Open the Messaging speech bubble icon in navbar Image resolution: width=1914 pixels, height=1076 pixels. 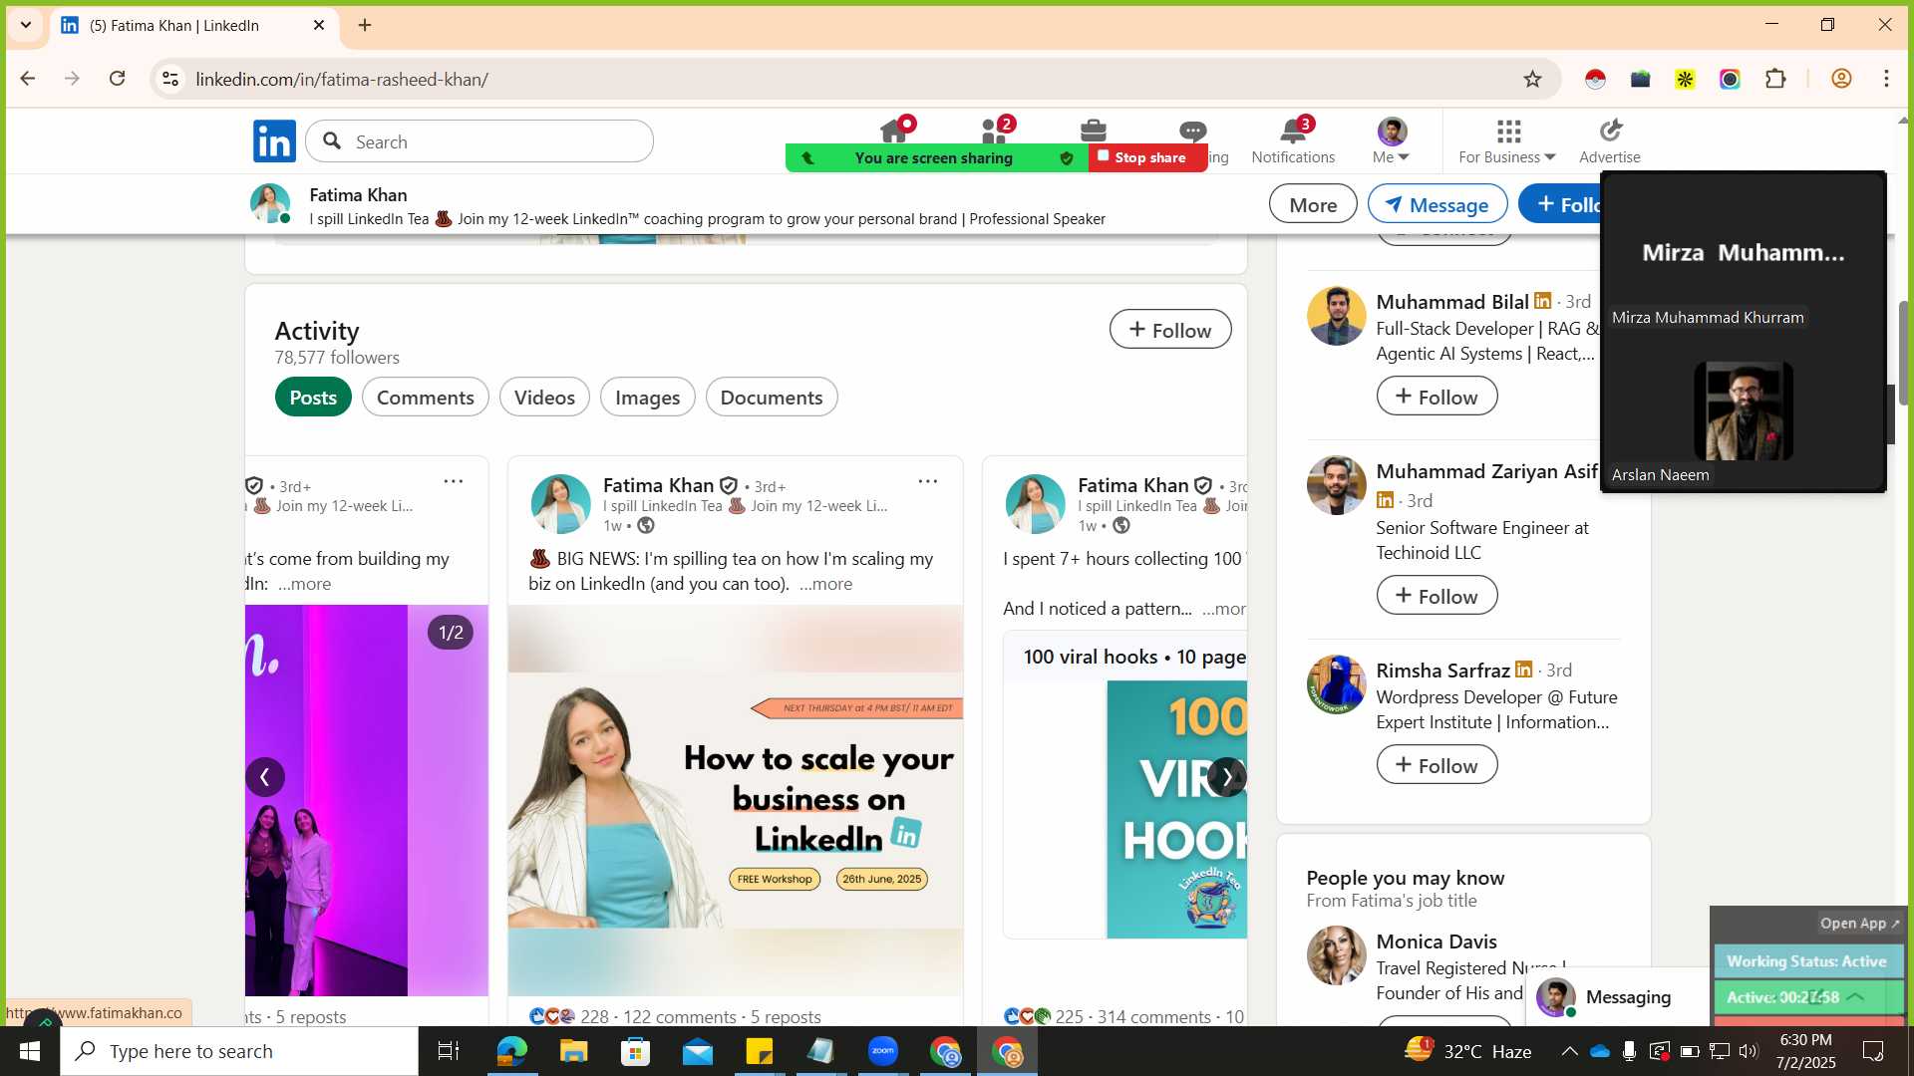tap(1192, 131)
